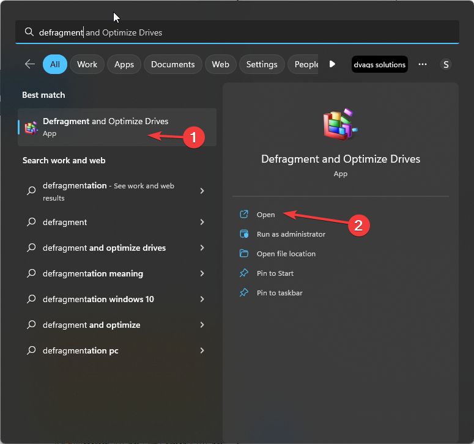This screenshot has height=444, width=474.
Task: Click search icon beside 'defragmentation meaning'
Action: pos(31,273)
